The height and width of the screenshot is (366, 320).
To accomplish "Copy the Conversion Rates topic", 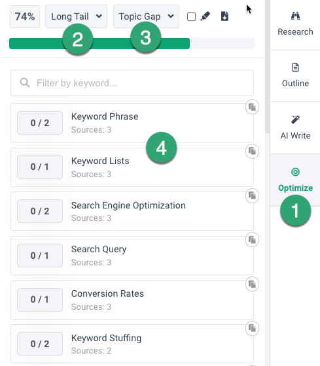I will [252, 284].
